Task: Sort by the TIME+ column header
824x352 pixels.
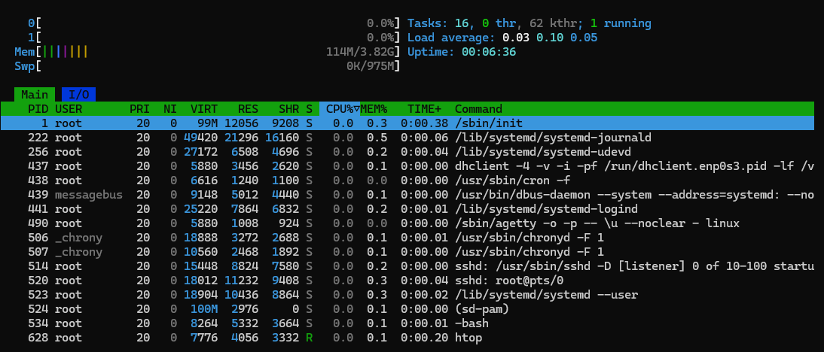Action: 425,109
